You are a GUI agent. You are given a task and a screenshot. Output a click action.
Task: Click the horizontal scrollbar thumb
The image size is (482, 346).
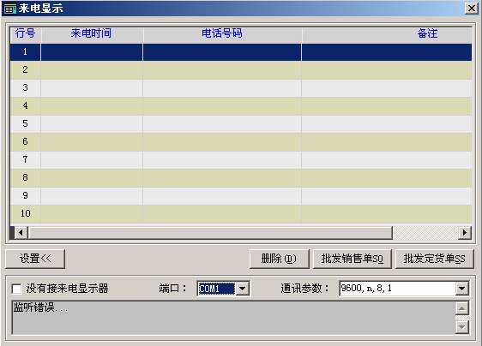[x=210, y=232]
